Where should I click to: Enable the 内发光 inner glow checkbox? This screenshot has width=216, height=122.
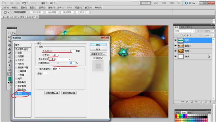pyautogui.click(x=17, y=64)
